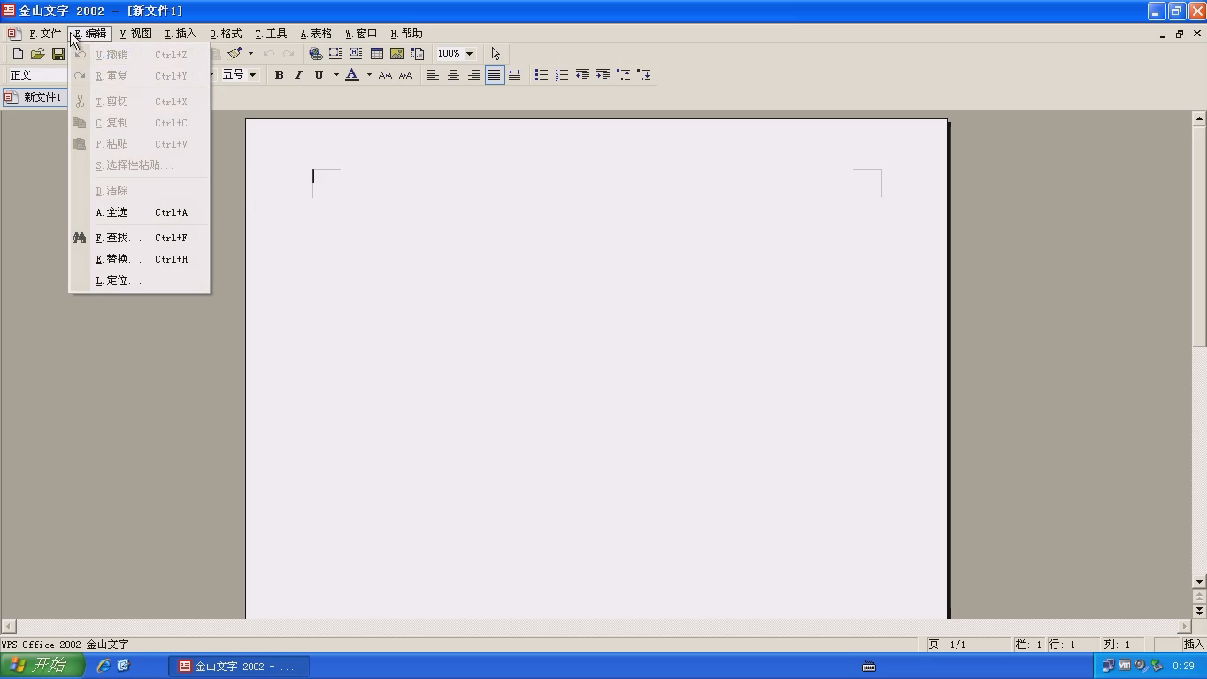The width and height of the screenshot is (1207, 679).
Task: Click the 列: 1 status bar indicator
Action: coord(1122,645)
